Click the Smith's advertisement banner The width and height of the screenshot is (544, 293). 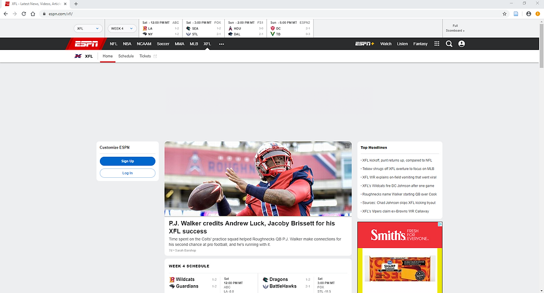coord(400,258)
